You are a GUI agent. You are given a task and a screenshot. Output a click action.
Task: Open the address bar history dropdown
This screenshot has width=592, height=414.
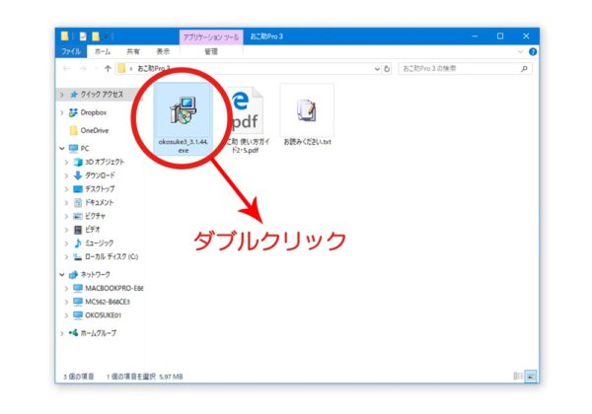tap(377, 69)
